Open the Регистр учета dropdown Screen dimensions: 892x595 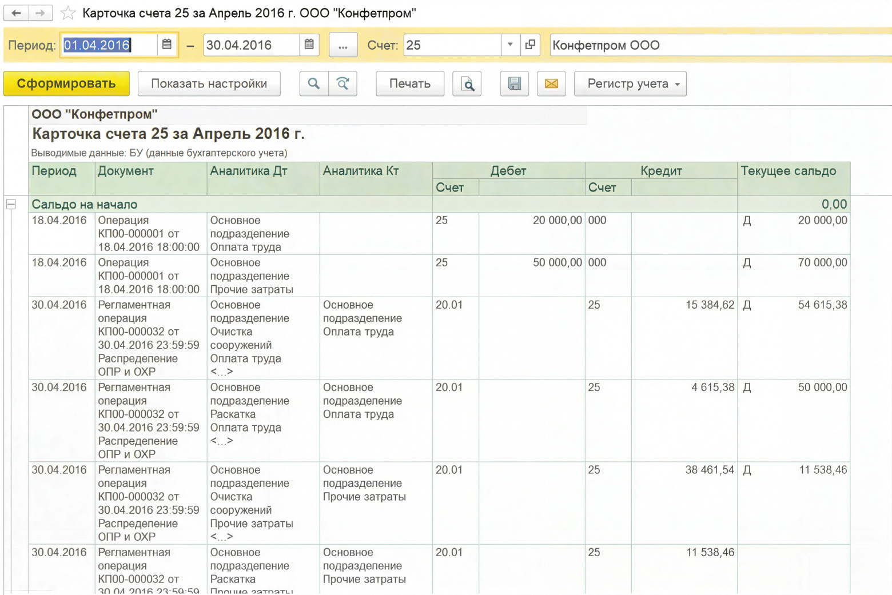point(630,83)
